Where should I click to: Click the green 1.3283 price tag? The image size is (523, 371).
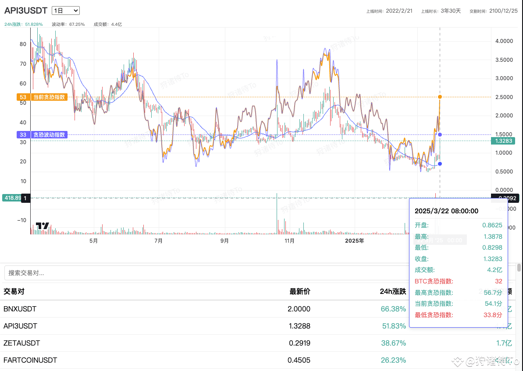click(x=503, y=141)
